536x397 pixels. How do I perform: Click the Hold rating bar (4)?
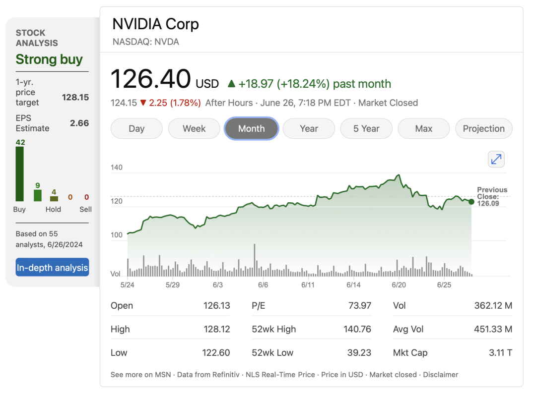(54, 199)
